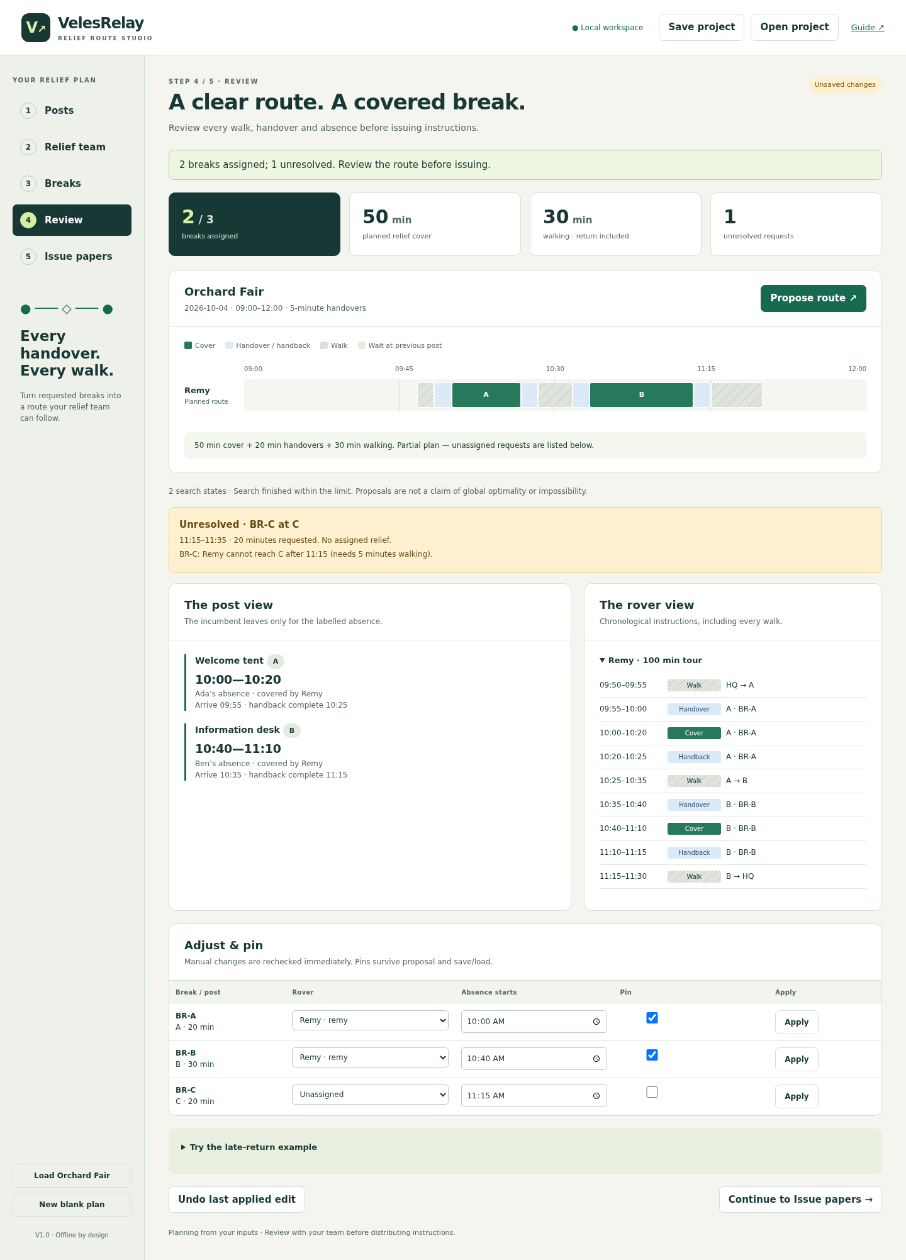Enable the Pin checkbox for BR-C
The width and height of the screenshot is (906, 1260).
pyautogui.click(x=652, y=1092)
